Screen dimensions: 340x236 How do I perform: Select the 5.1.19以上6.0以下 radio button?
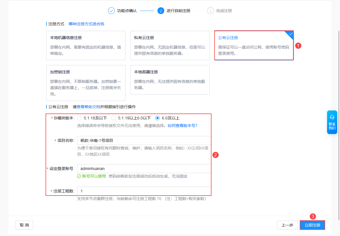pos(114,118)
